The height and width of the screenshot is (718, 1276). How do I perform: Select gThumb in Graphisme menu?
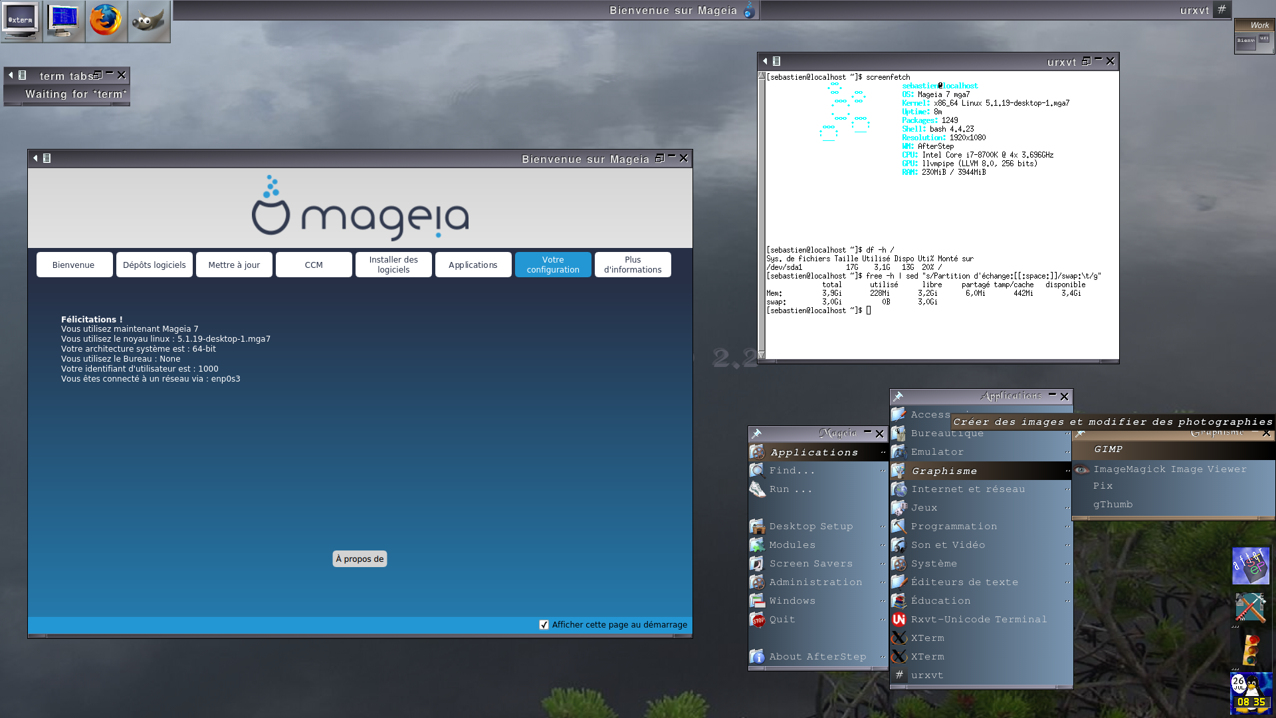pyautogui.click(x=1173, y=505)
